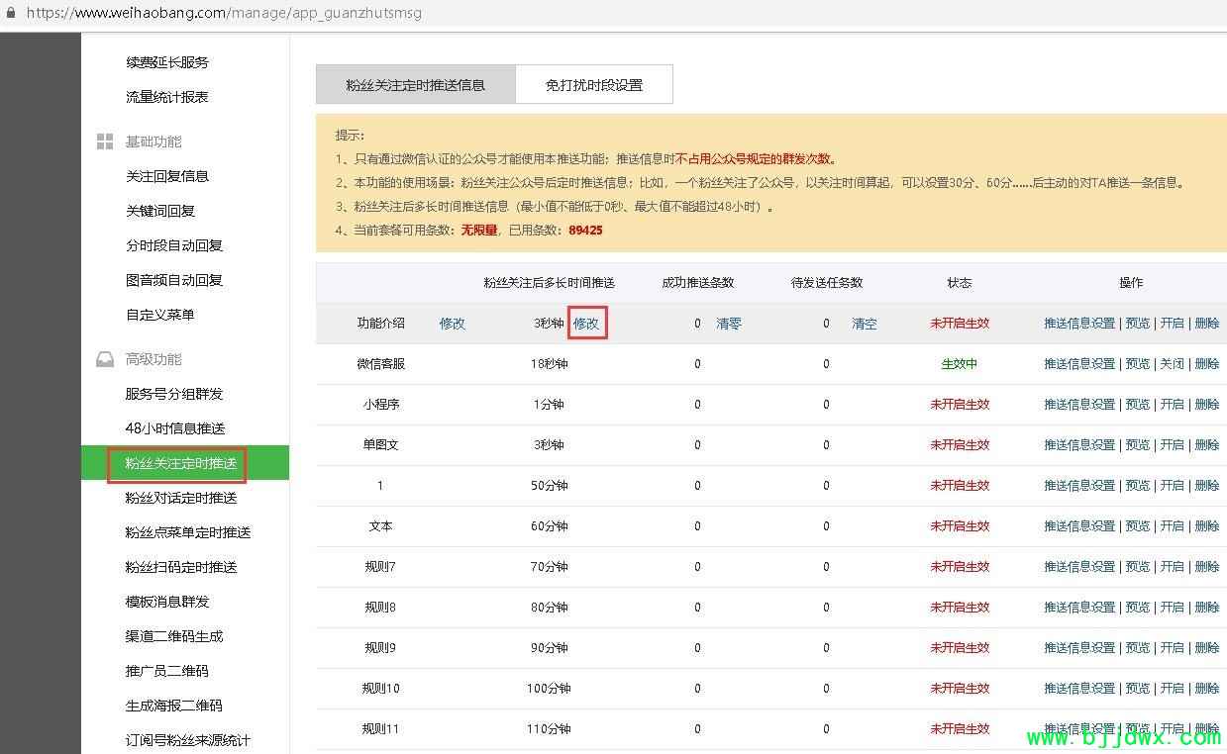Click 未开启生效 status in 小程序 row

click(960, 405)
